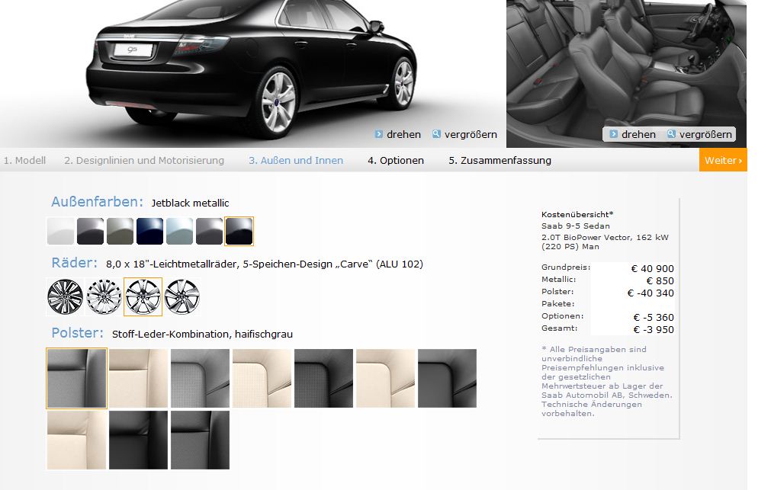Image resolution: width=771 pixels, height=490 pixels.
Task: Click the Gesamt total € -3 950
Action: coord(654,330)
